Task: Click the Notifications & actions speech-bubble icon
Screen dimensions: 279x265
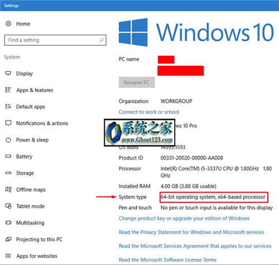Action: [x=8, y=123]
